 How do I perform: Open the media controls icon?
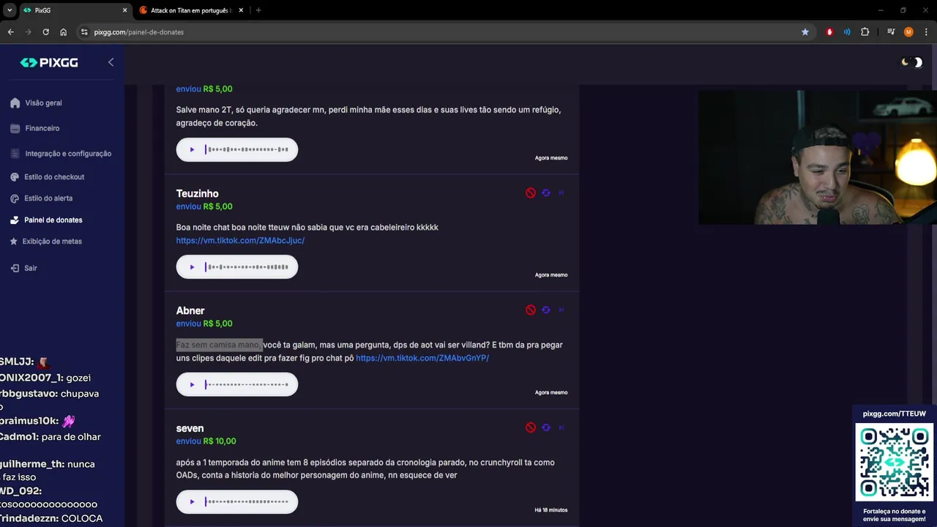891,32
